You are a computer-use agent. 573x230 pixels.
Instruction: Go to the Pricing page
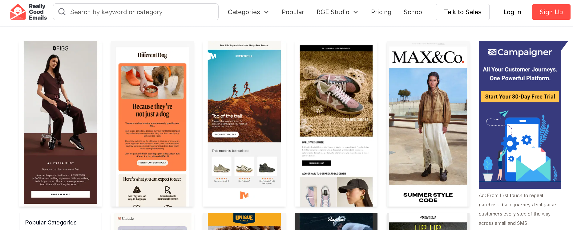(x=381, y=12)
